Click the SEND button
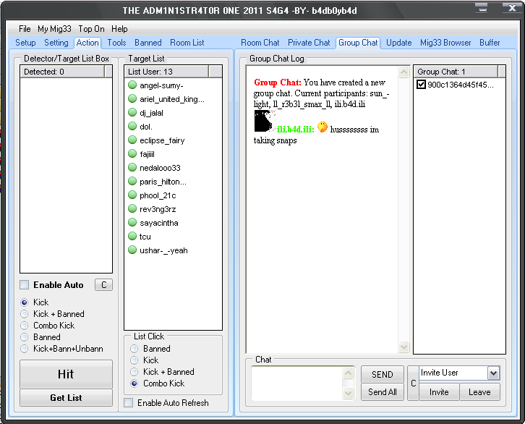Screen dimensions: 525x424 (383, 374)
